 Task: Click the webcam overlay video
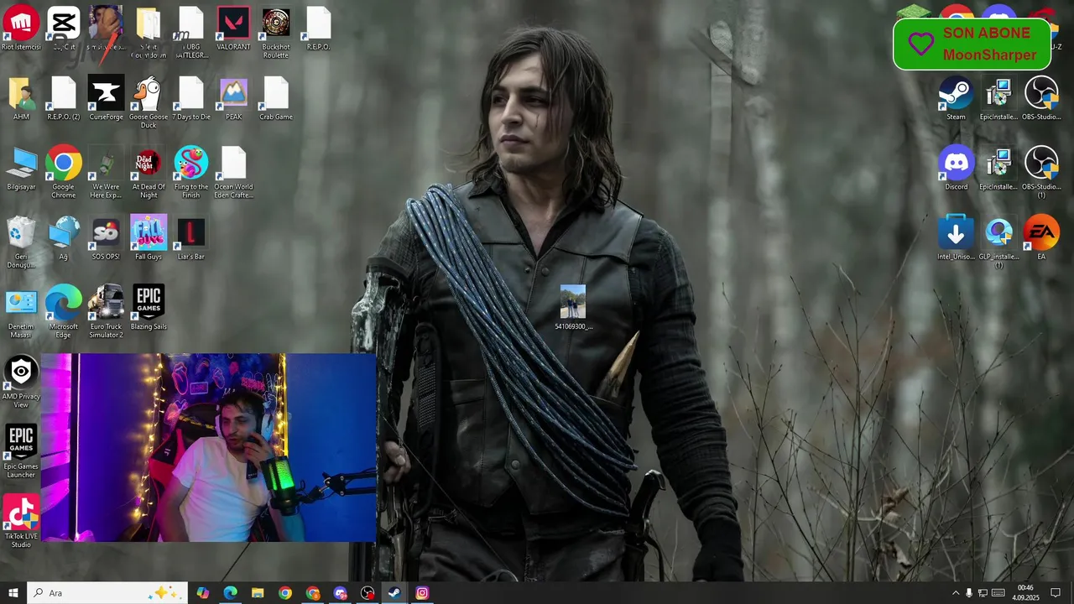209,447
